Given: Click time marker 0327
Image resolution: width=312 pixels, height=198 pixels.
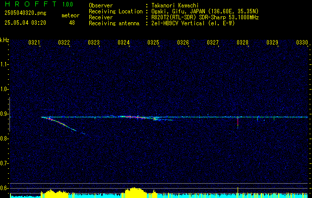Looking at the screenshot, I should pos(213,43).
